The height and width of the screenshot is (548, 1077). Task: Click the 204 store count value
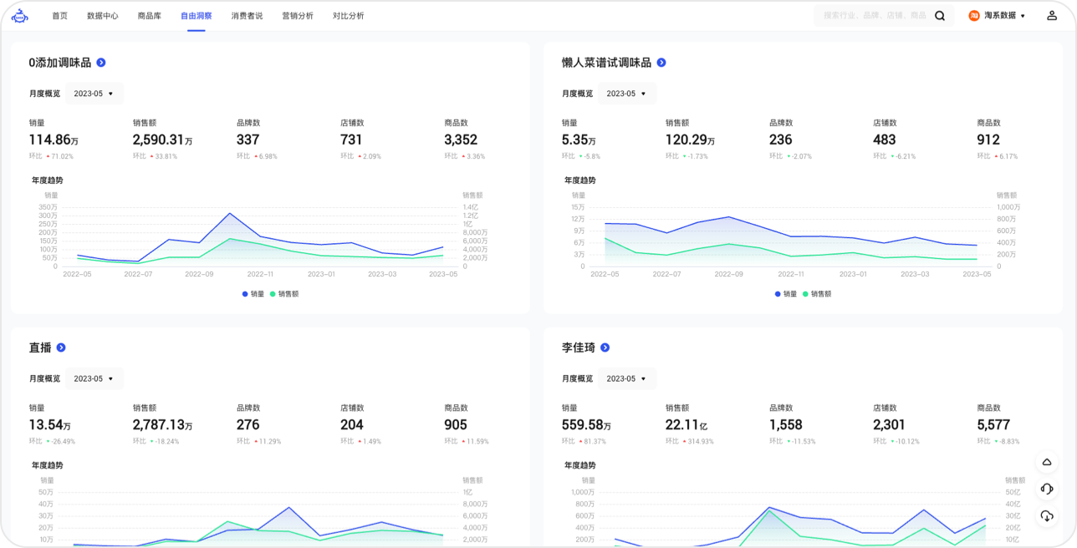click(352, 425)
